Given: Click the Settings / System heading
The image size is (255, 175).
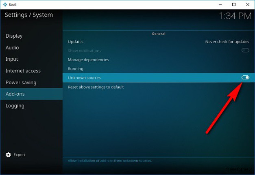Looking at the screenshot, I should point(29,15).
